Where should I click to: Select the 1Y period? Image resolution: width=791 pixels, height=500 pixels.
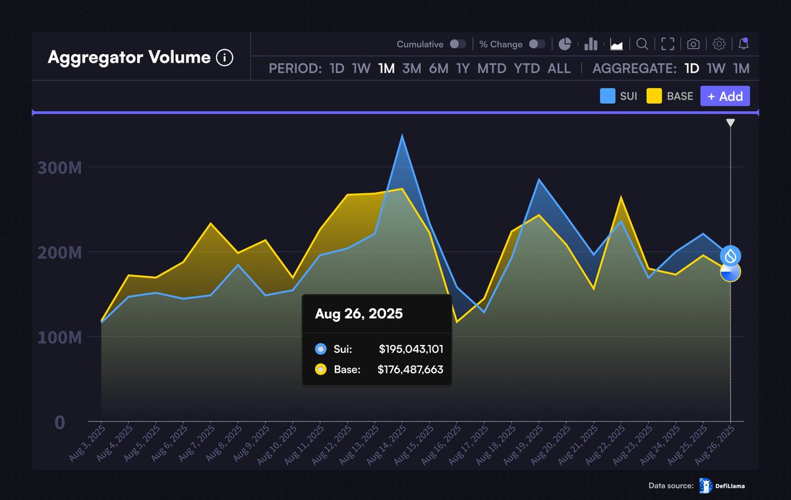point(463,69)
